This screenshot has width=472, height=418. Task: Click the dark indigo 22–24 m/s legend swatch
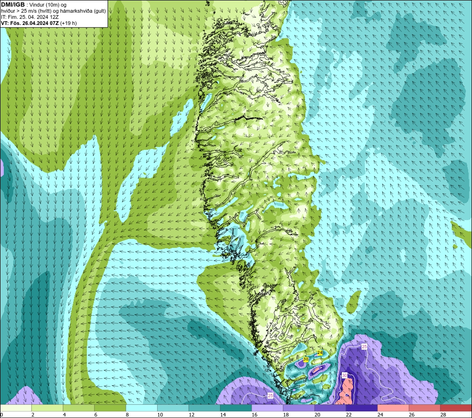362,408
